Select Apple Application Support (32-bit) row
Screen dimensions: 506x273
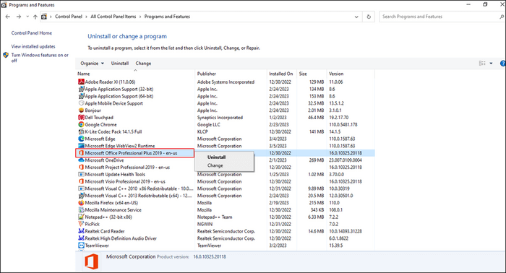(226, 89)
